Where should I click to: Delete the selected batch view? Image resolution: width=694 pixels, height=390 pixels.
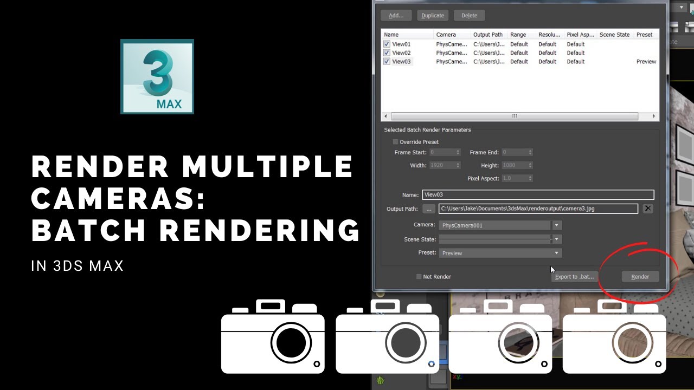click(469, 16)
